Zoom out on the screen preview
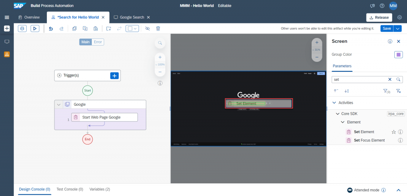407x196 pixels. pyautogui.click(x=317, y=57)
